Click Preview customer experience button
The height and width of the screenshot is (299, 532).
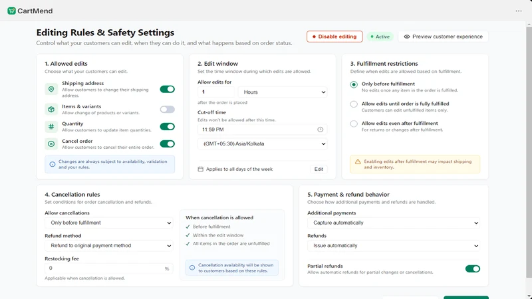tap(443, 37)
